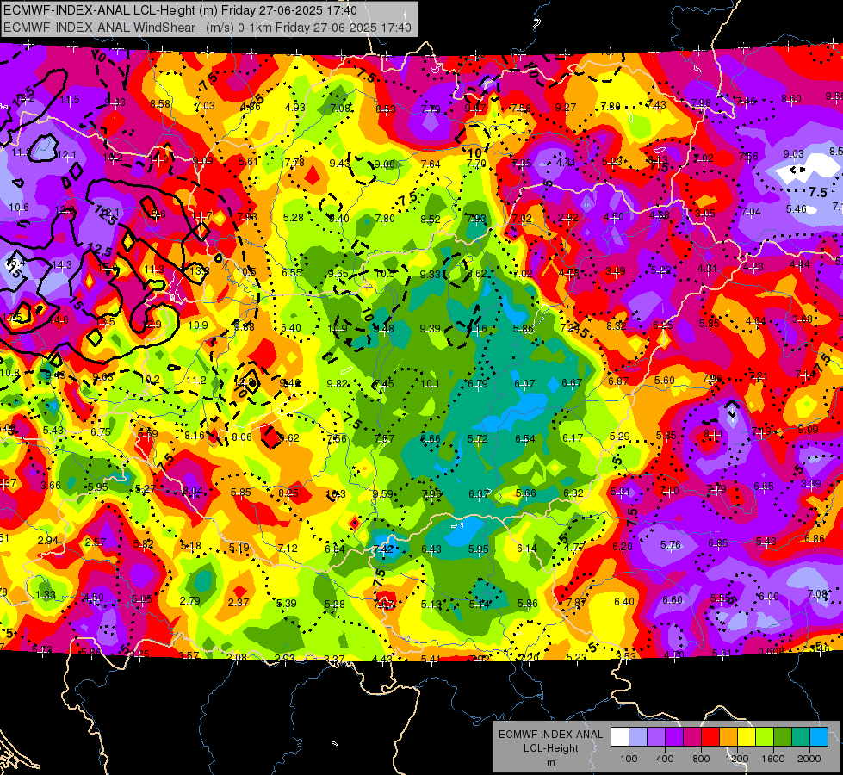Click the 9.03 grid value
Image resolution: width=843 pixels, height=775 pixels.
794,154
